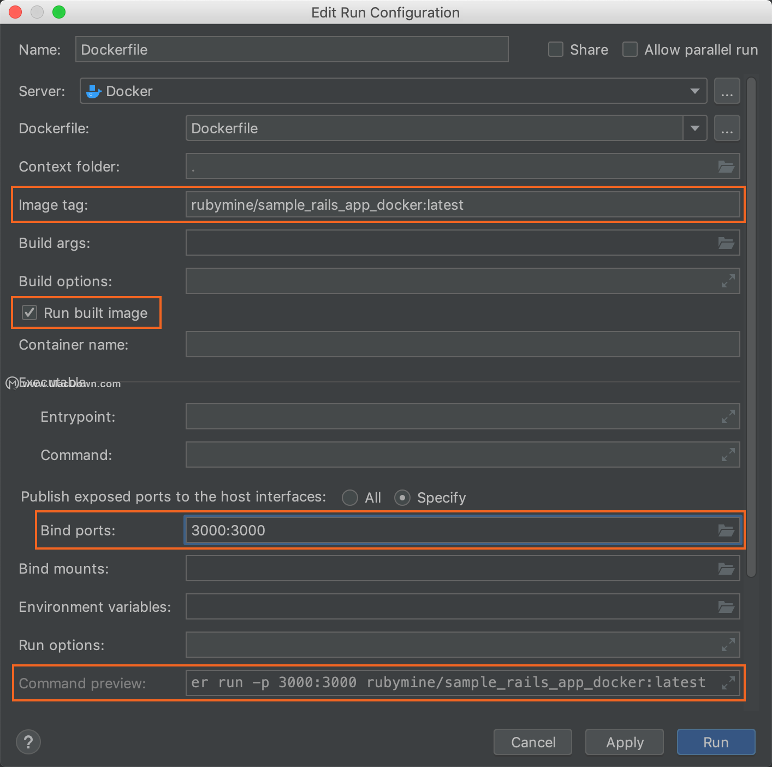Open help with the question mark button
Viewport: 772px width, 767px height.
point(28,742)
